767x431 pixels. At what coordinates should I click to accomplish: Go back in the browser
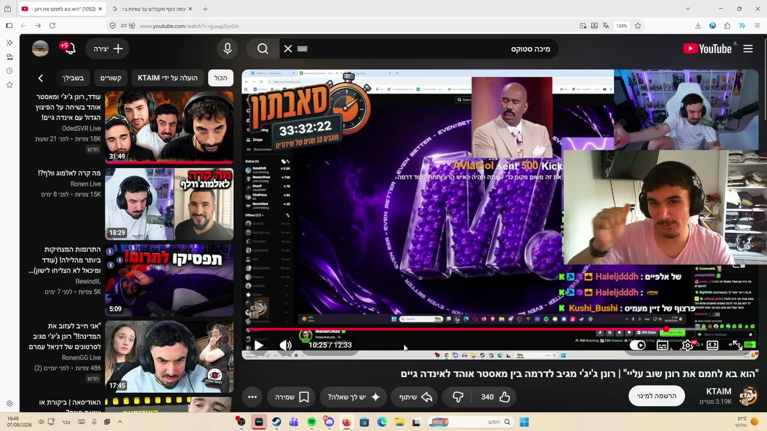[x=23, y=26]
